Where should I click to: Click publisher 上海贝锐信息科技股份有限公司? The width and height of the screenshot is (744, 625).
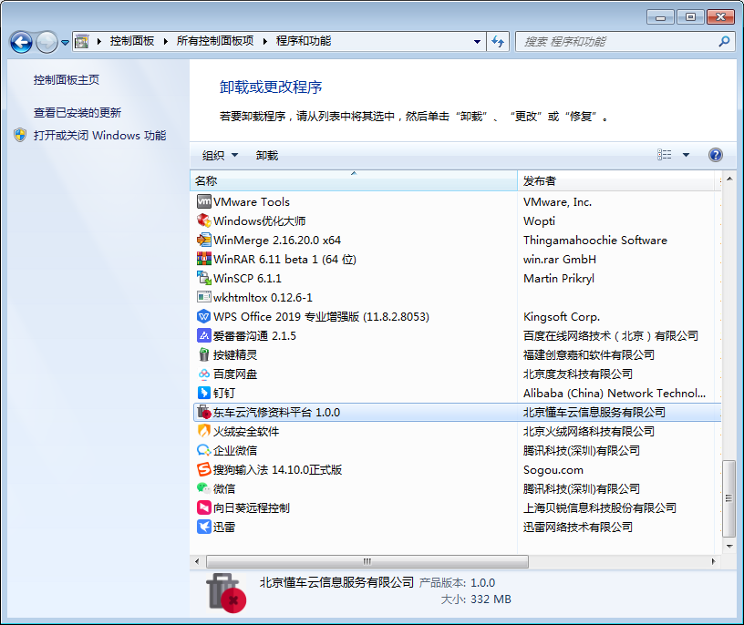(600, 507)
